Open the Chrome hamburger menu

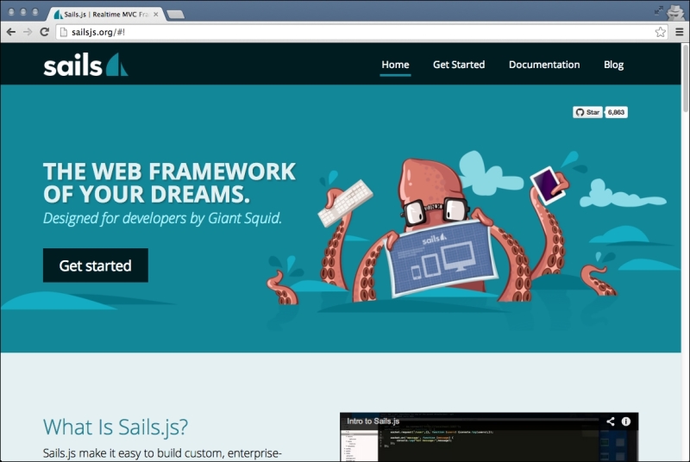coord(680,32)
